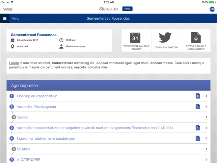Click the person icon beside Martin Haanappel
Screen dimensions: 217x163
tap(61, 46)
